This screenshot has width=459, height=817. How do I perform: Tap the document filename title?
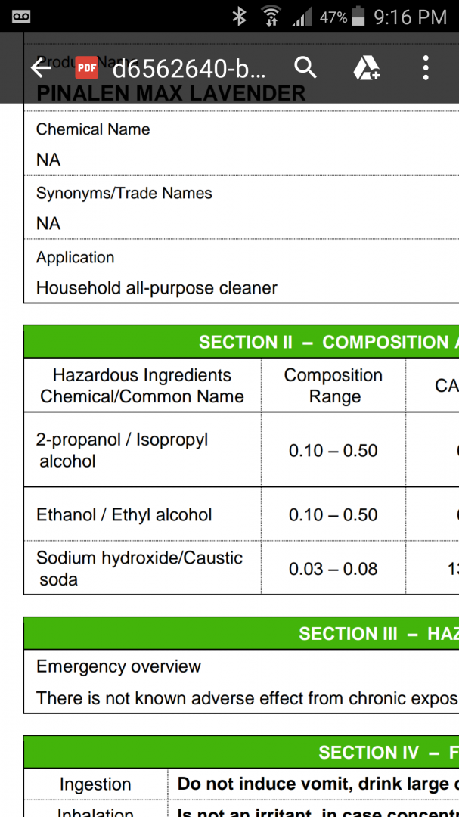(189, 69)
